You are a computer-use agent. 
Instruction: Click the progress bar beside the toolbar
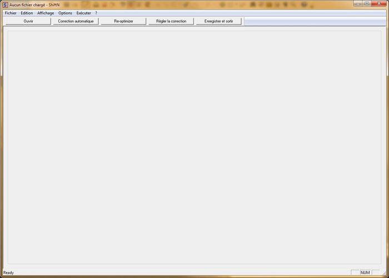tap(316, 21)
